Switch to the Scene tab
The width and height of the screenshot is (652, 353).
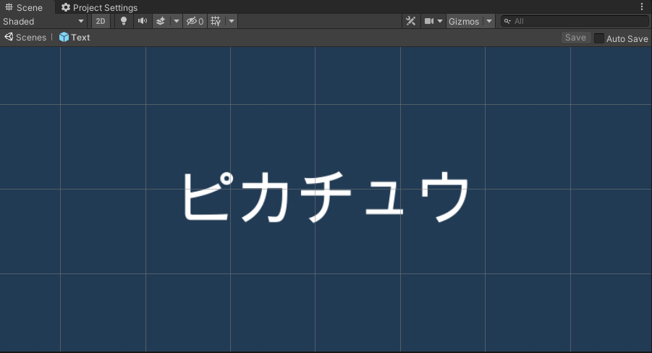(24, 7)
